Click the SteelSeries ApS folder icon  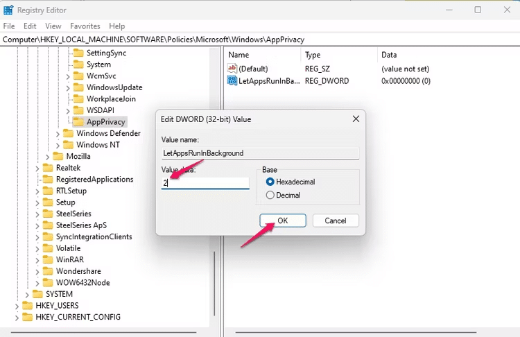(48, 225)
